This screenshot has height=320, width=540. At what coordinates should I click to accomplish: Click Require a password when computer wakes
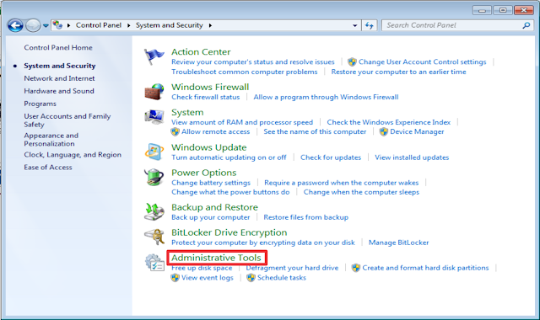click(x=341, y=183)
